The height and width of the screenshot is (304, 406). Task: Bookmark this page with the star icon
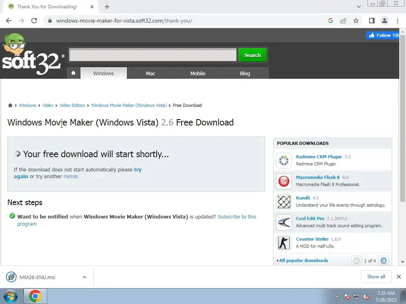pos(356,21)
